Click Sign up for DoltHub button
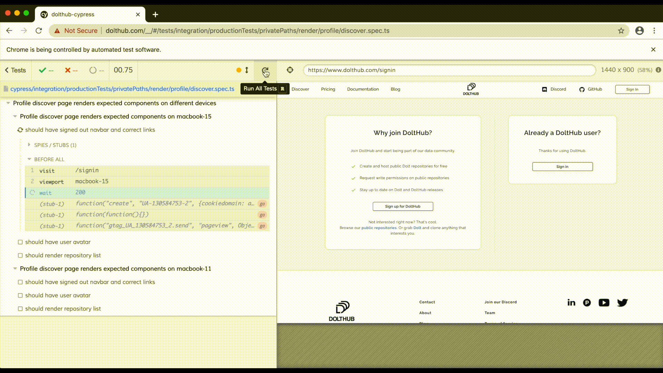Image resolution: width=663 pixels, height=373 pixels. [x=403, y=206]
